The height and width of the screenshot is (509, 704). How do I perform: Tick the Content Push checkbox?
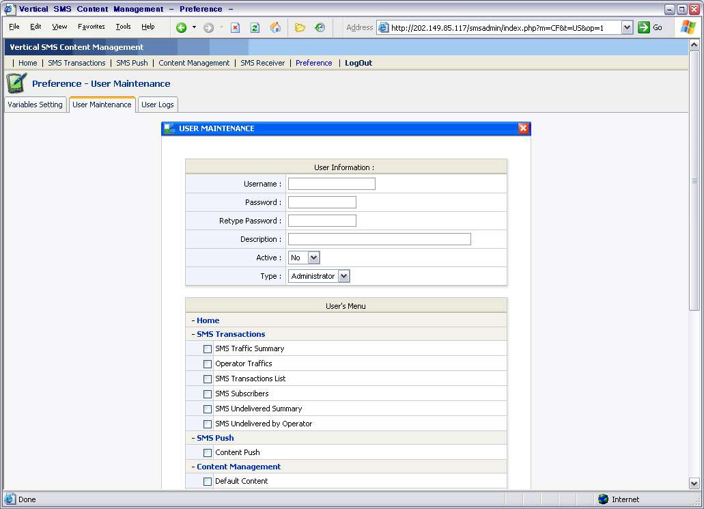point(208,453)
